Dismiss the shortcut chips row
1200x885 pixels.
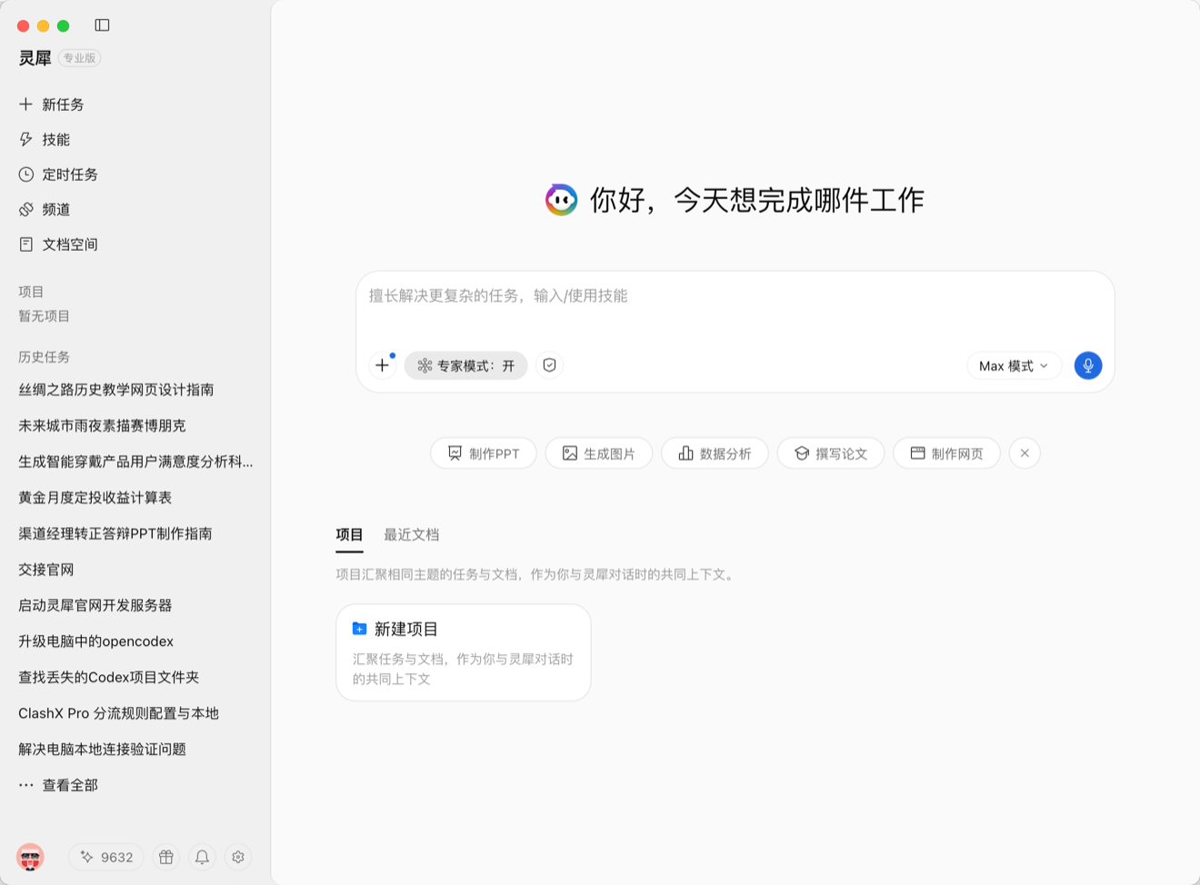(x=1025, y=453)
